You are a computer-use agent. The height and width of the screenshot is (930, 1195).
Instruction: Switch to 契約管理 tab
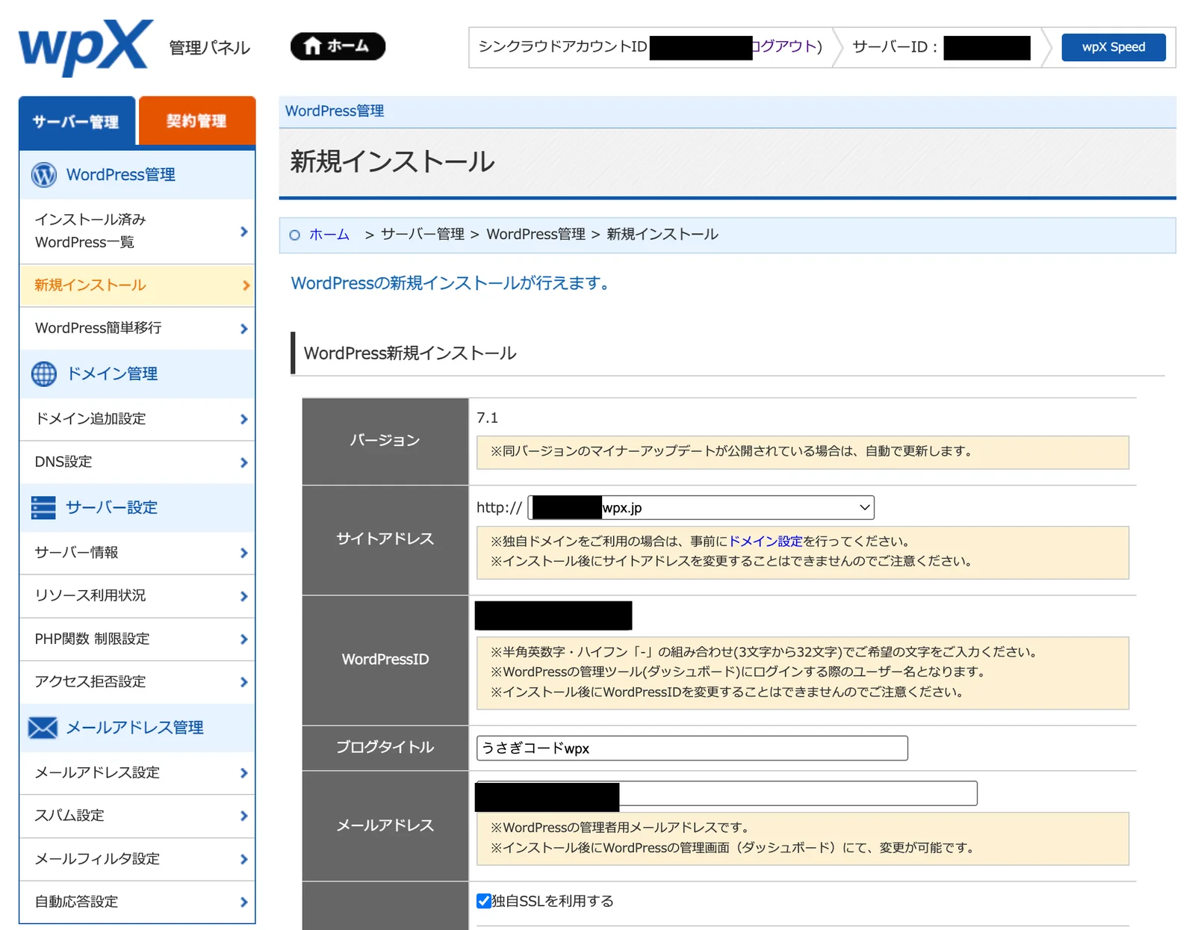click(x=197, y=120)
